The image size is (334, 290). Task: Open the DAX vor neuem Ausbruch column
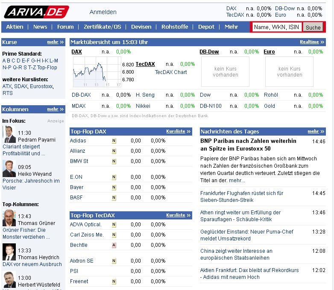[x=32, y=264]
